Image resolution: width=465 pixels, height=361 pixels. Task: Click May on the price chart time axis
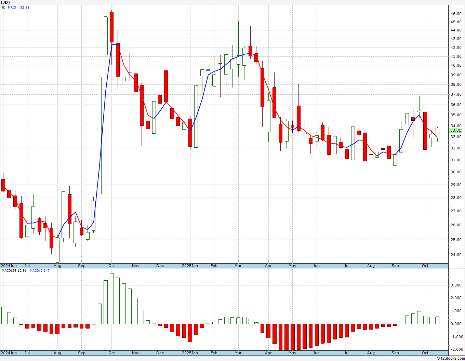click(292, 266)
